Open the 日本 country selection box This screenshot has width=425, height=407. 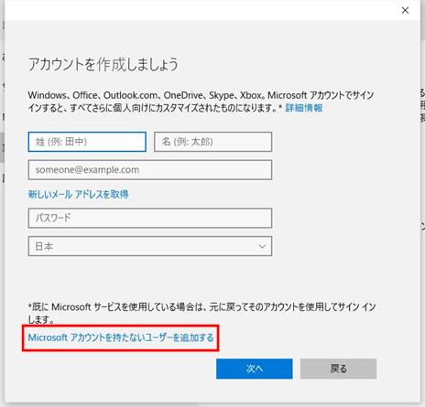point(150,246)
